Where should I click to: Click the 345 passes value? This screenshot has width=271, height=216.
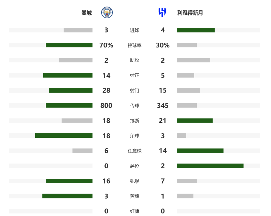pyautogui.click(x=163, y=105)
